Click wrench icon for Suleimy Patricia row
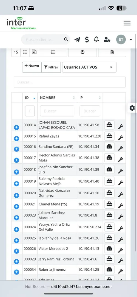This screenshot has height=297, width=137. (x=121, y=183)
